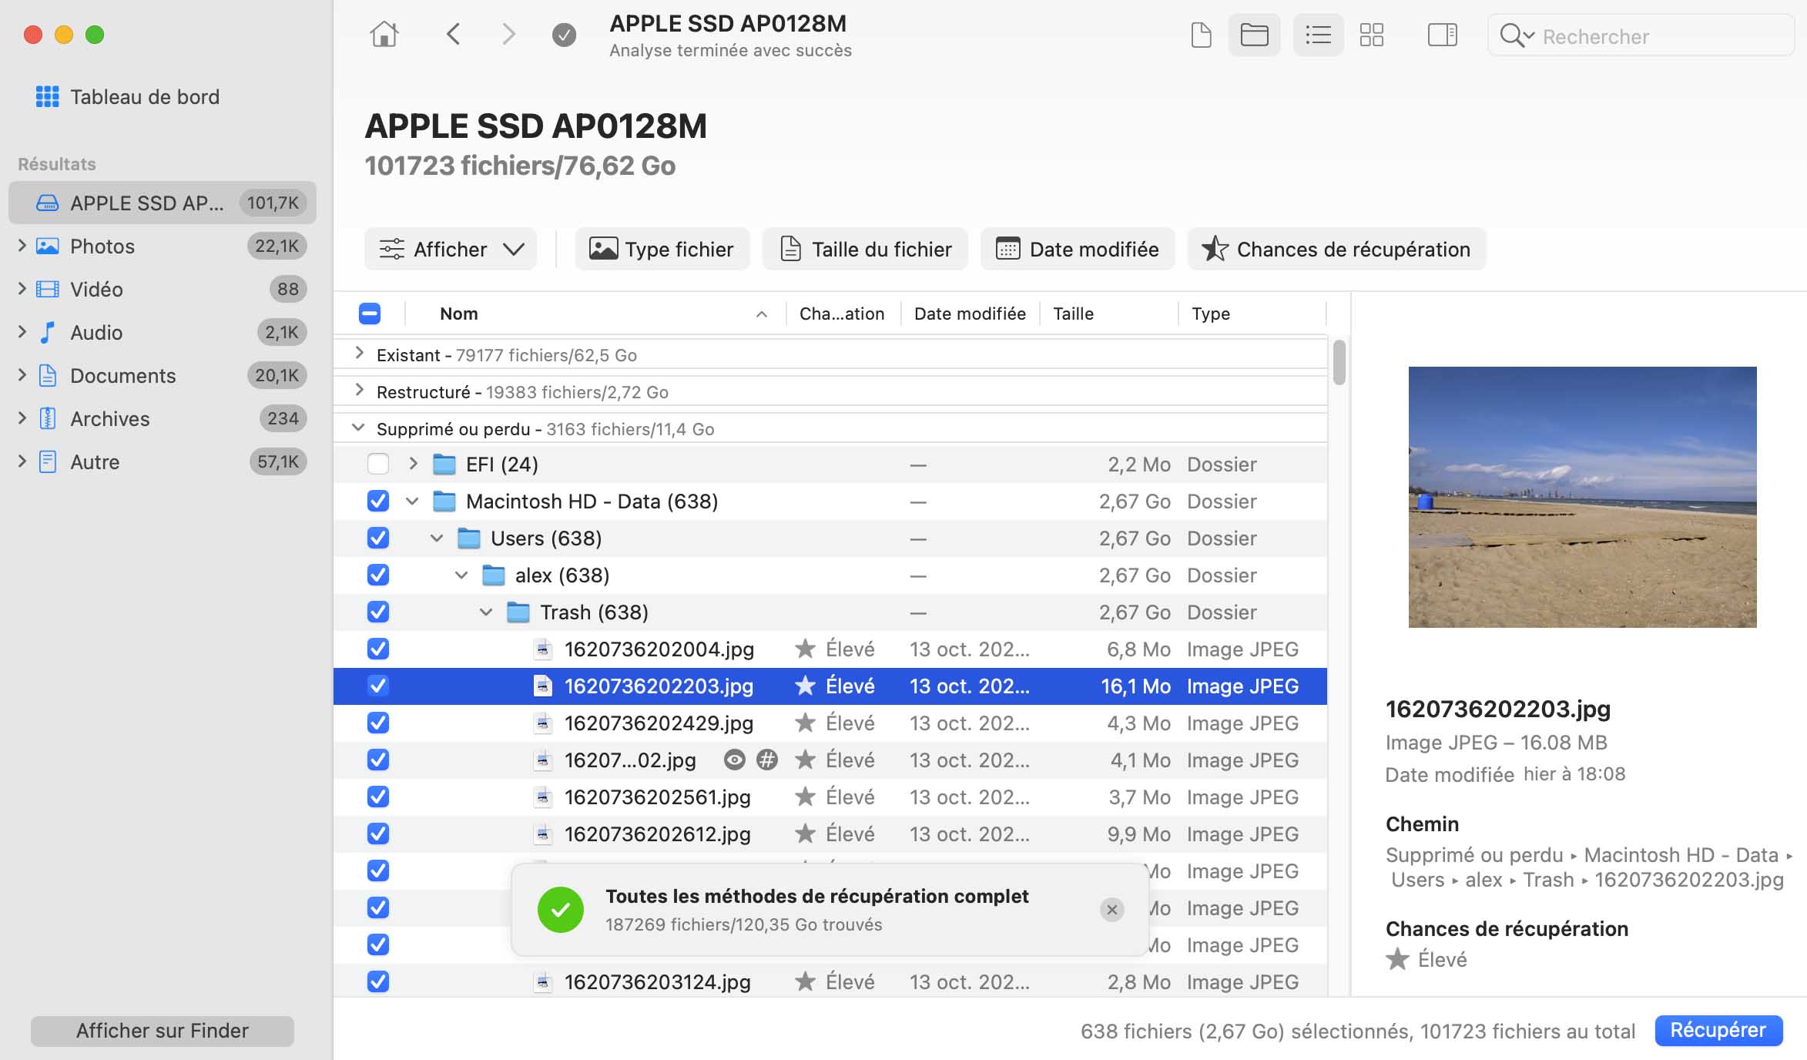Expand the Existant group
This screenshot has height=1060, width=1807.
pos(359,354)
